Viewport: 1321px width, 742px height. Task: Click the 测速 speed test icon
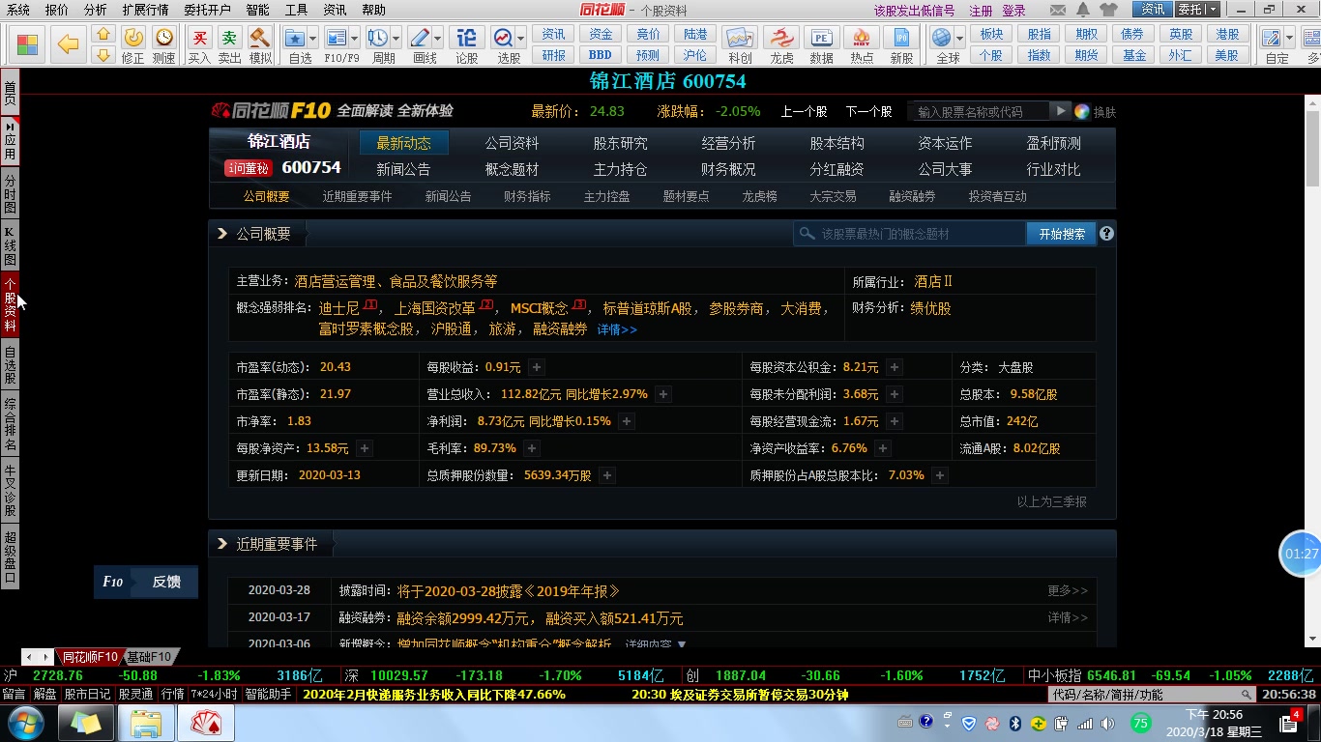pos(162,39)
